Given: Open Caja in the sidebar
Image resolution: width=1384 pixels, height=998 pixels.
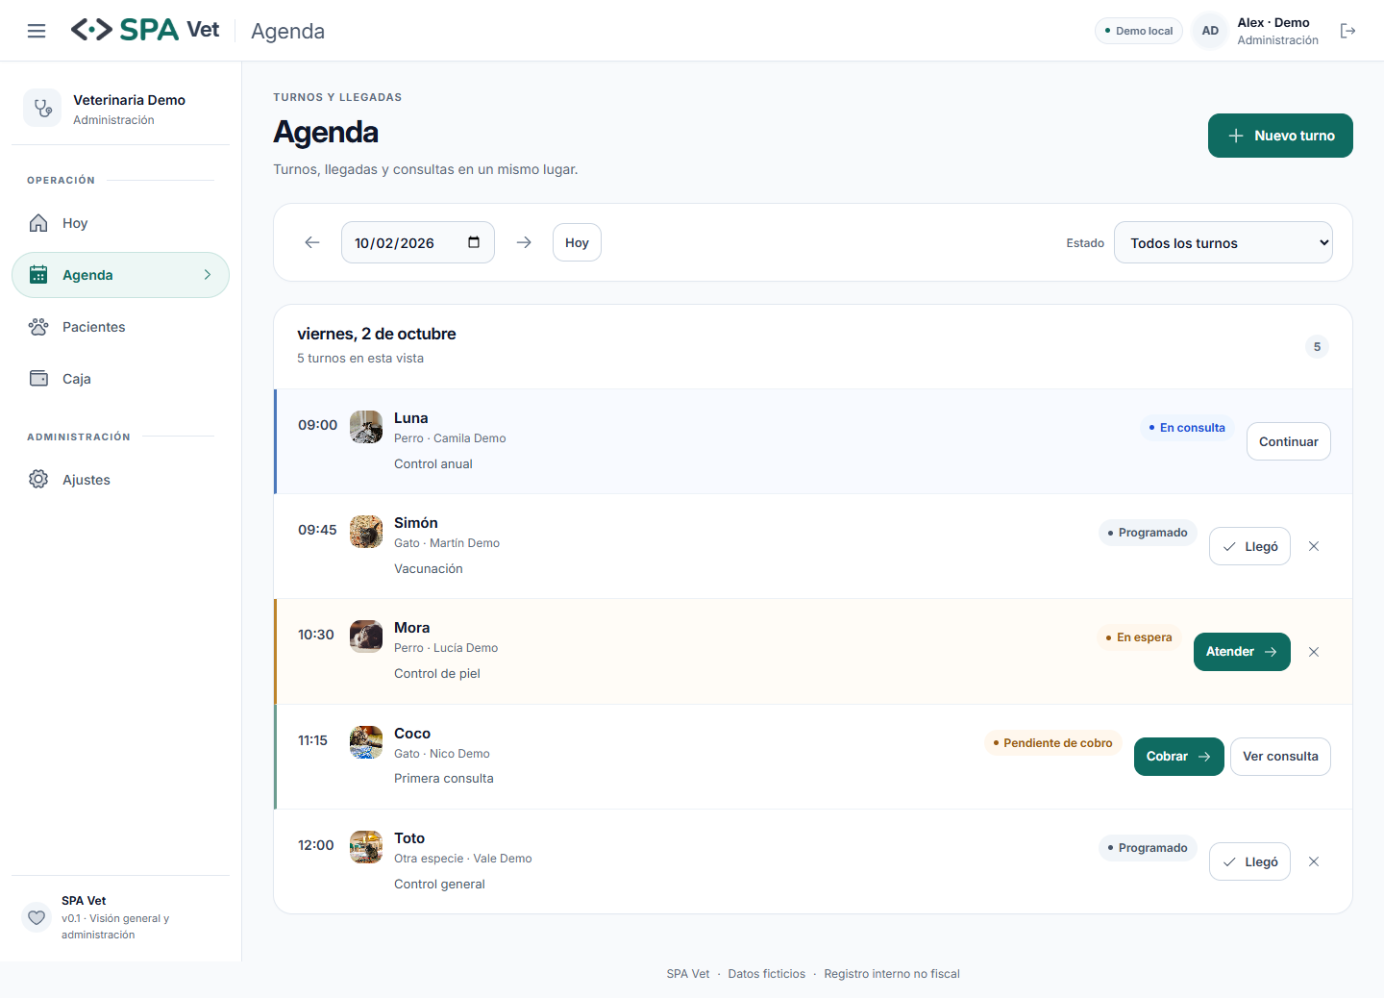Looking at the screenshot, I should point(120,379).
